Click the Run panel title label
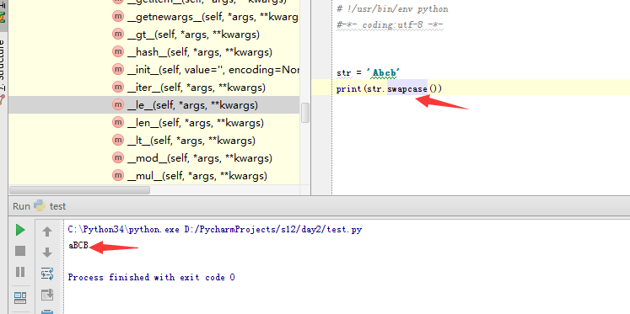 pos(21,206)
